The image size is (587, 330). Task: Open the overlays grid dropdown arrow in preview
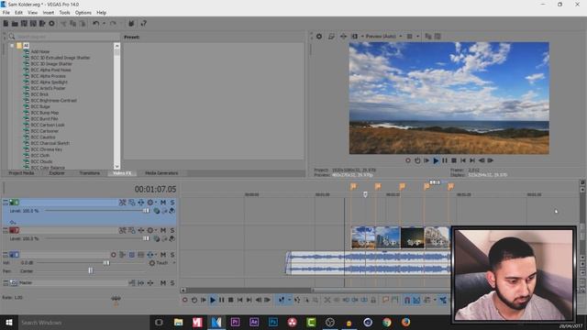coord(418,37)
